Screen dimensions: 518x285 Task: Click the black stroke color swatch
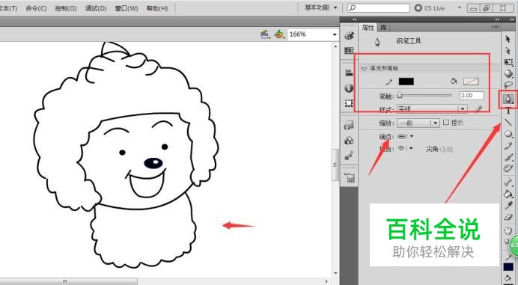pos(406,82)
